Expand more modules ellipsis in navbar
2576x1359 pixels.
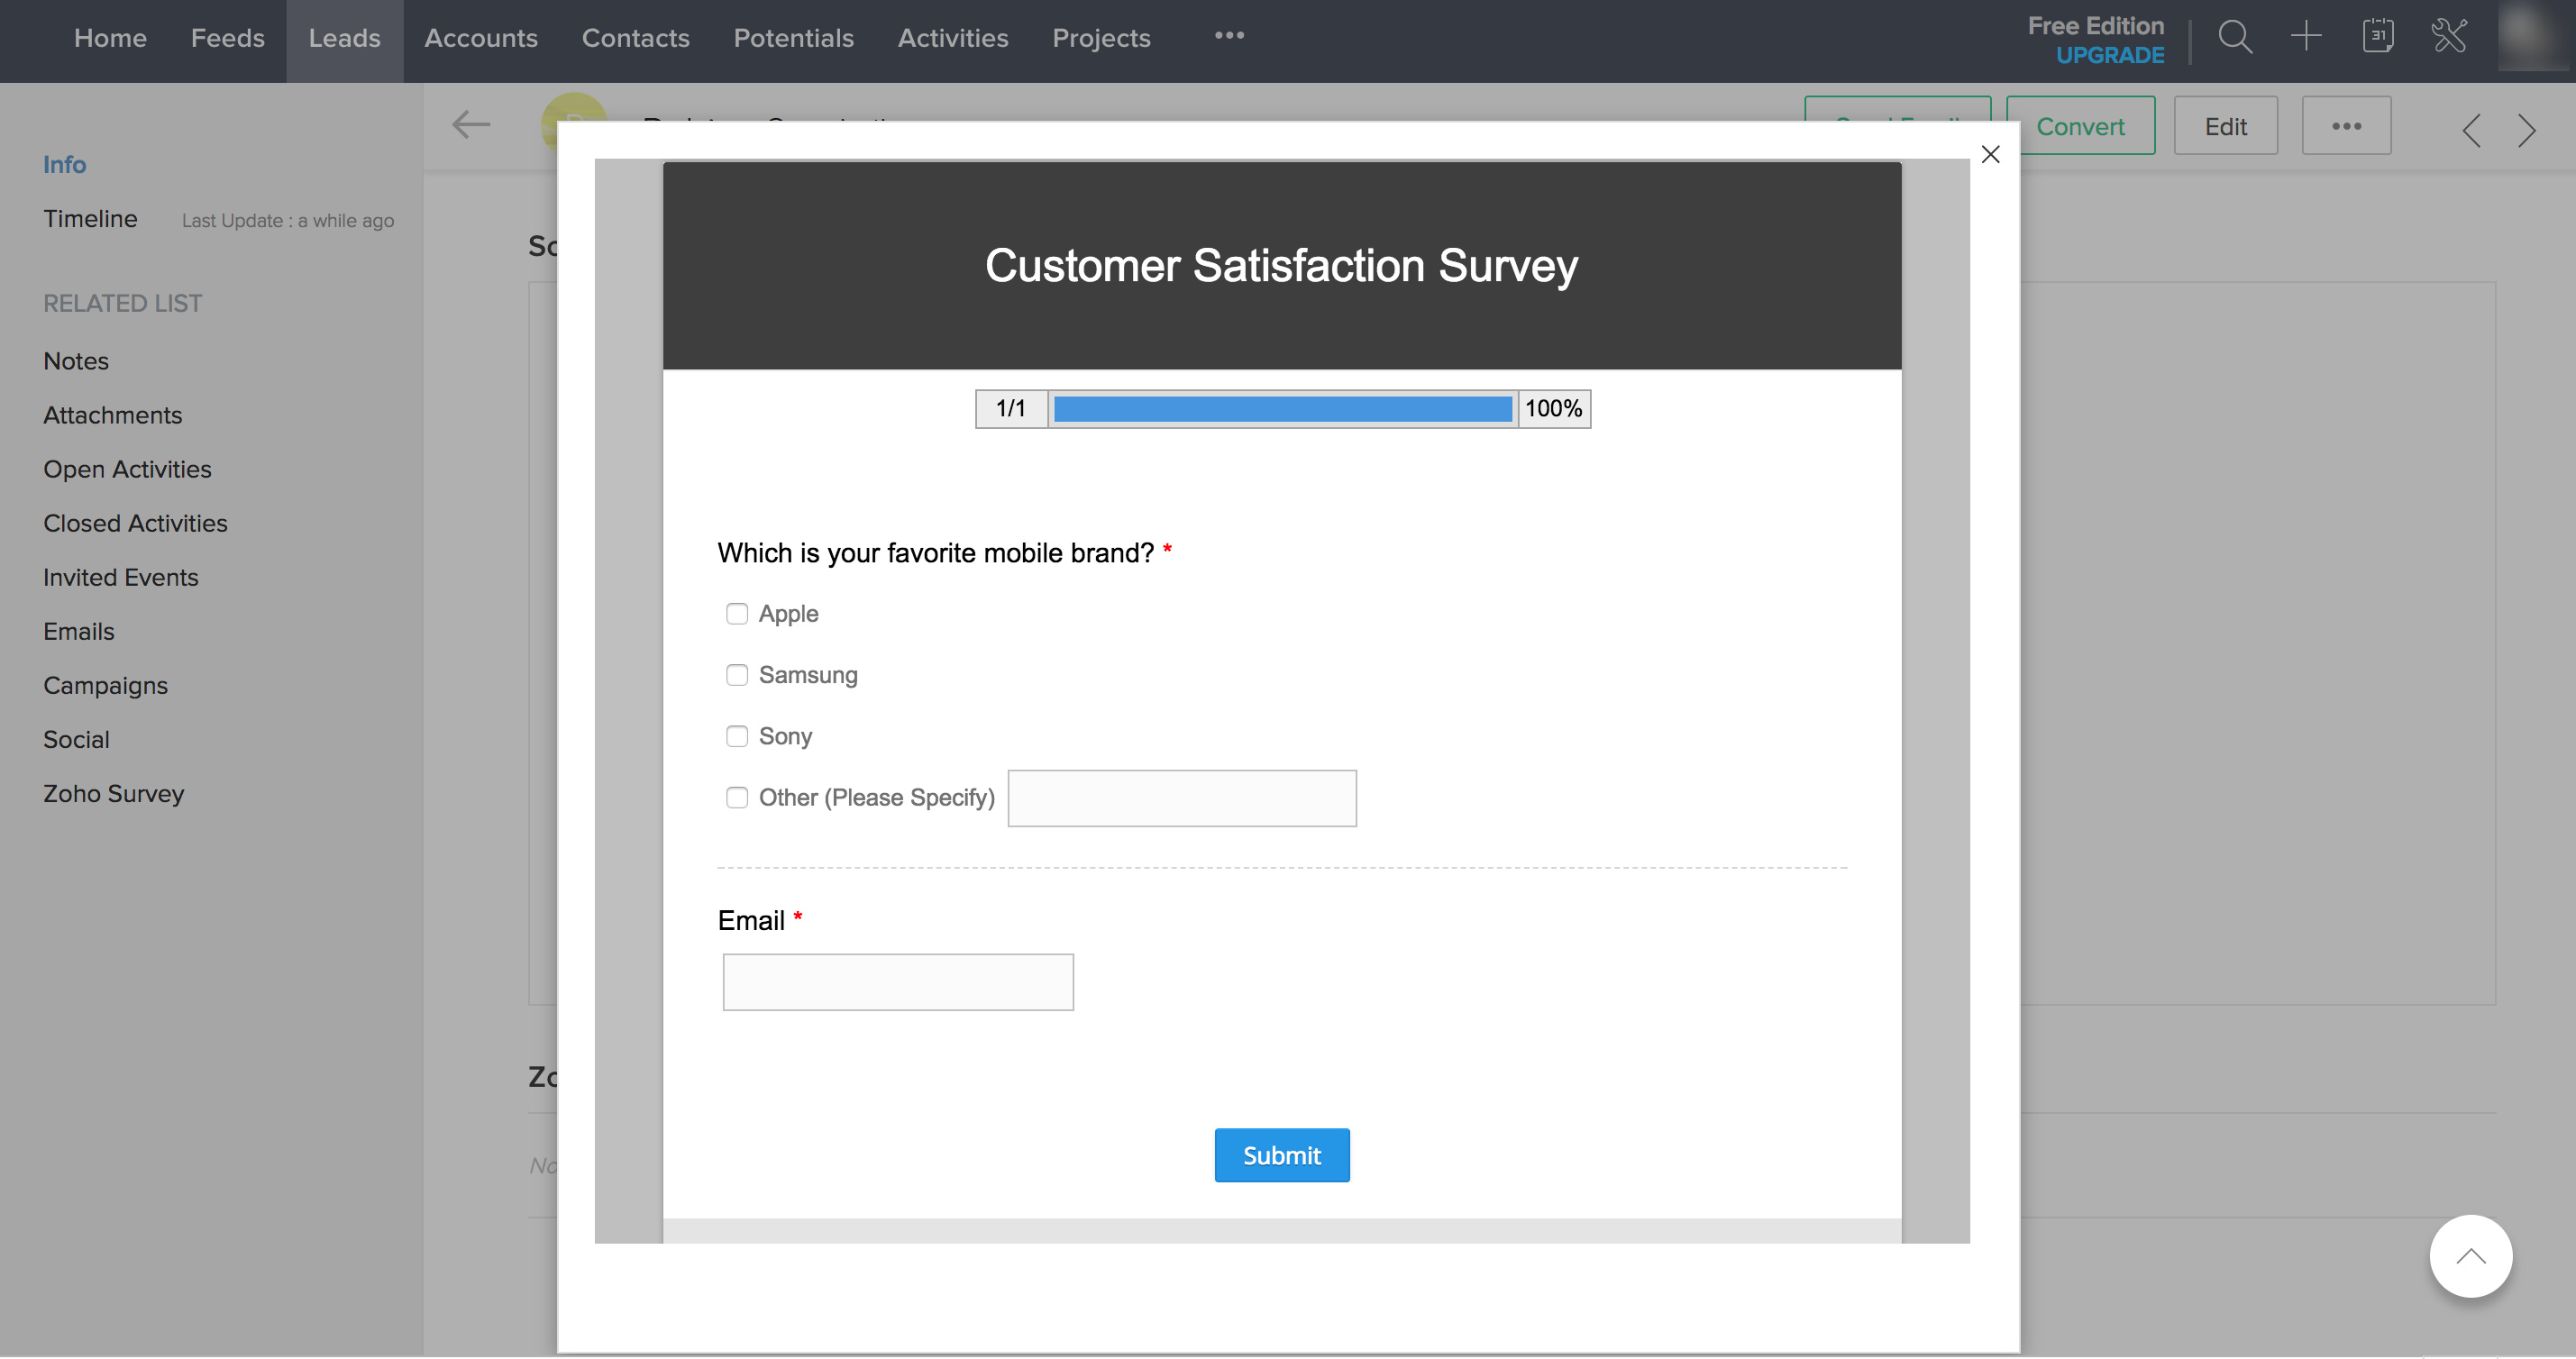point(1229,36)
